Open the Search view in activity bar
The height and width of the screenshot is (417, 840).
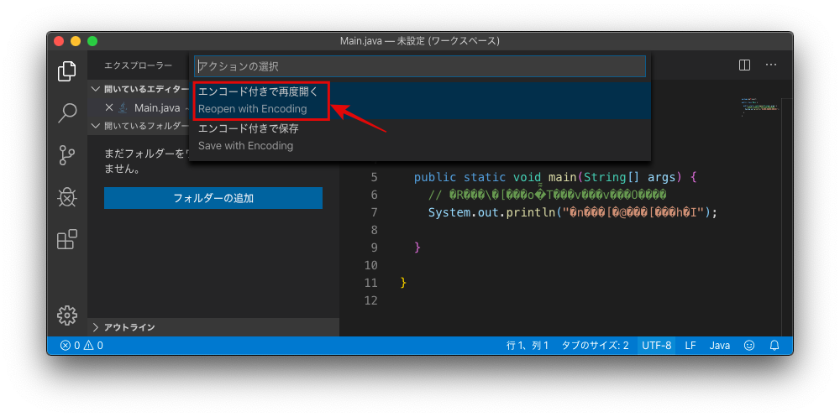(x=67, y=113)
